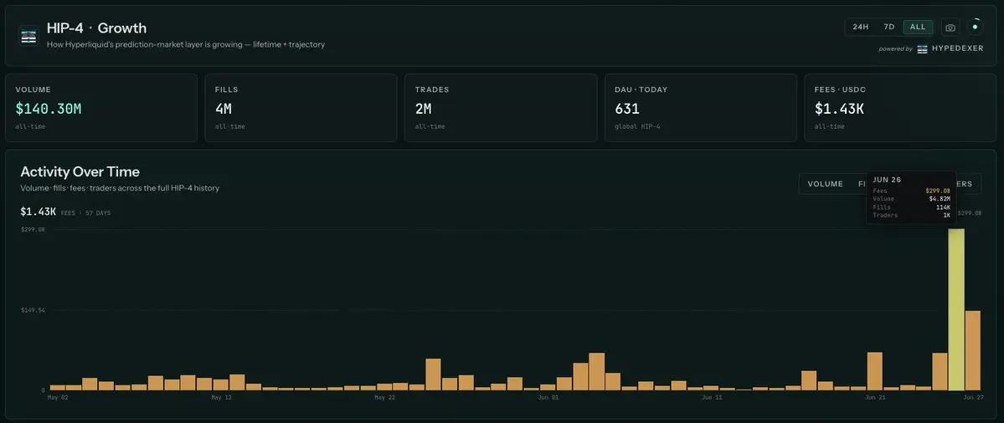
Task: Switch time range to 7D
Action: [x=888, y=27]
